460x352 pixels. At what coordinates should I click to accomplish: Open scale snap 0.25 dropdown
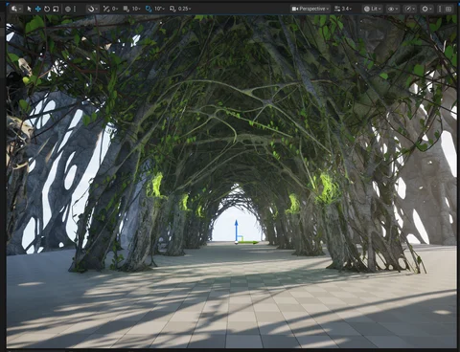coord(184,9)
